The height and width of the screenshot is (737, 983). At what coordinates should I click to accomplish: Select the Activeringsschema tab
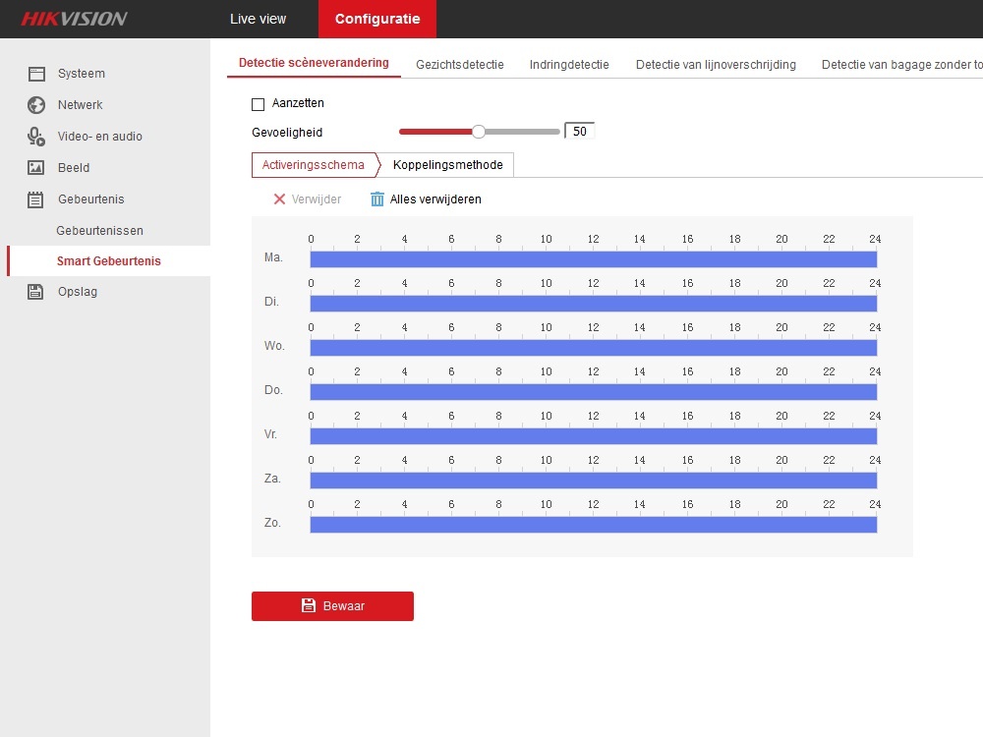click(314, 165)
